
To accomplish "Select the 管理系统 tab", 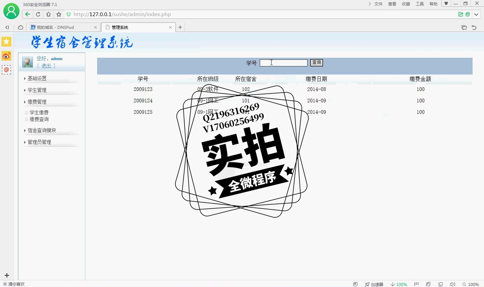I will 138,27.
